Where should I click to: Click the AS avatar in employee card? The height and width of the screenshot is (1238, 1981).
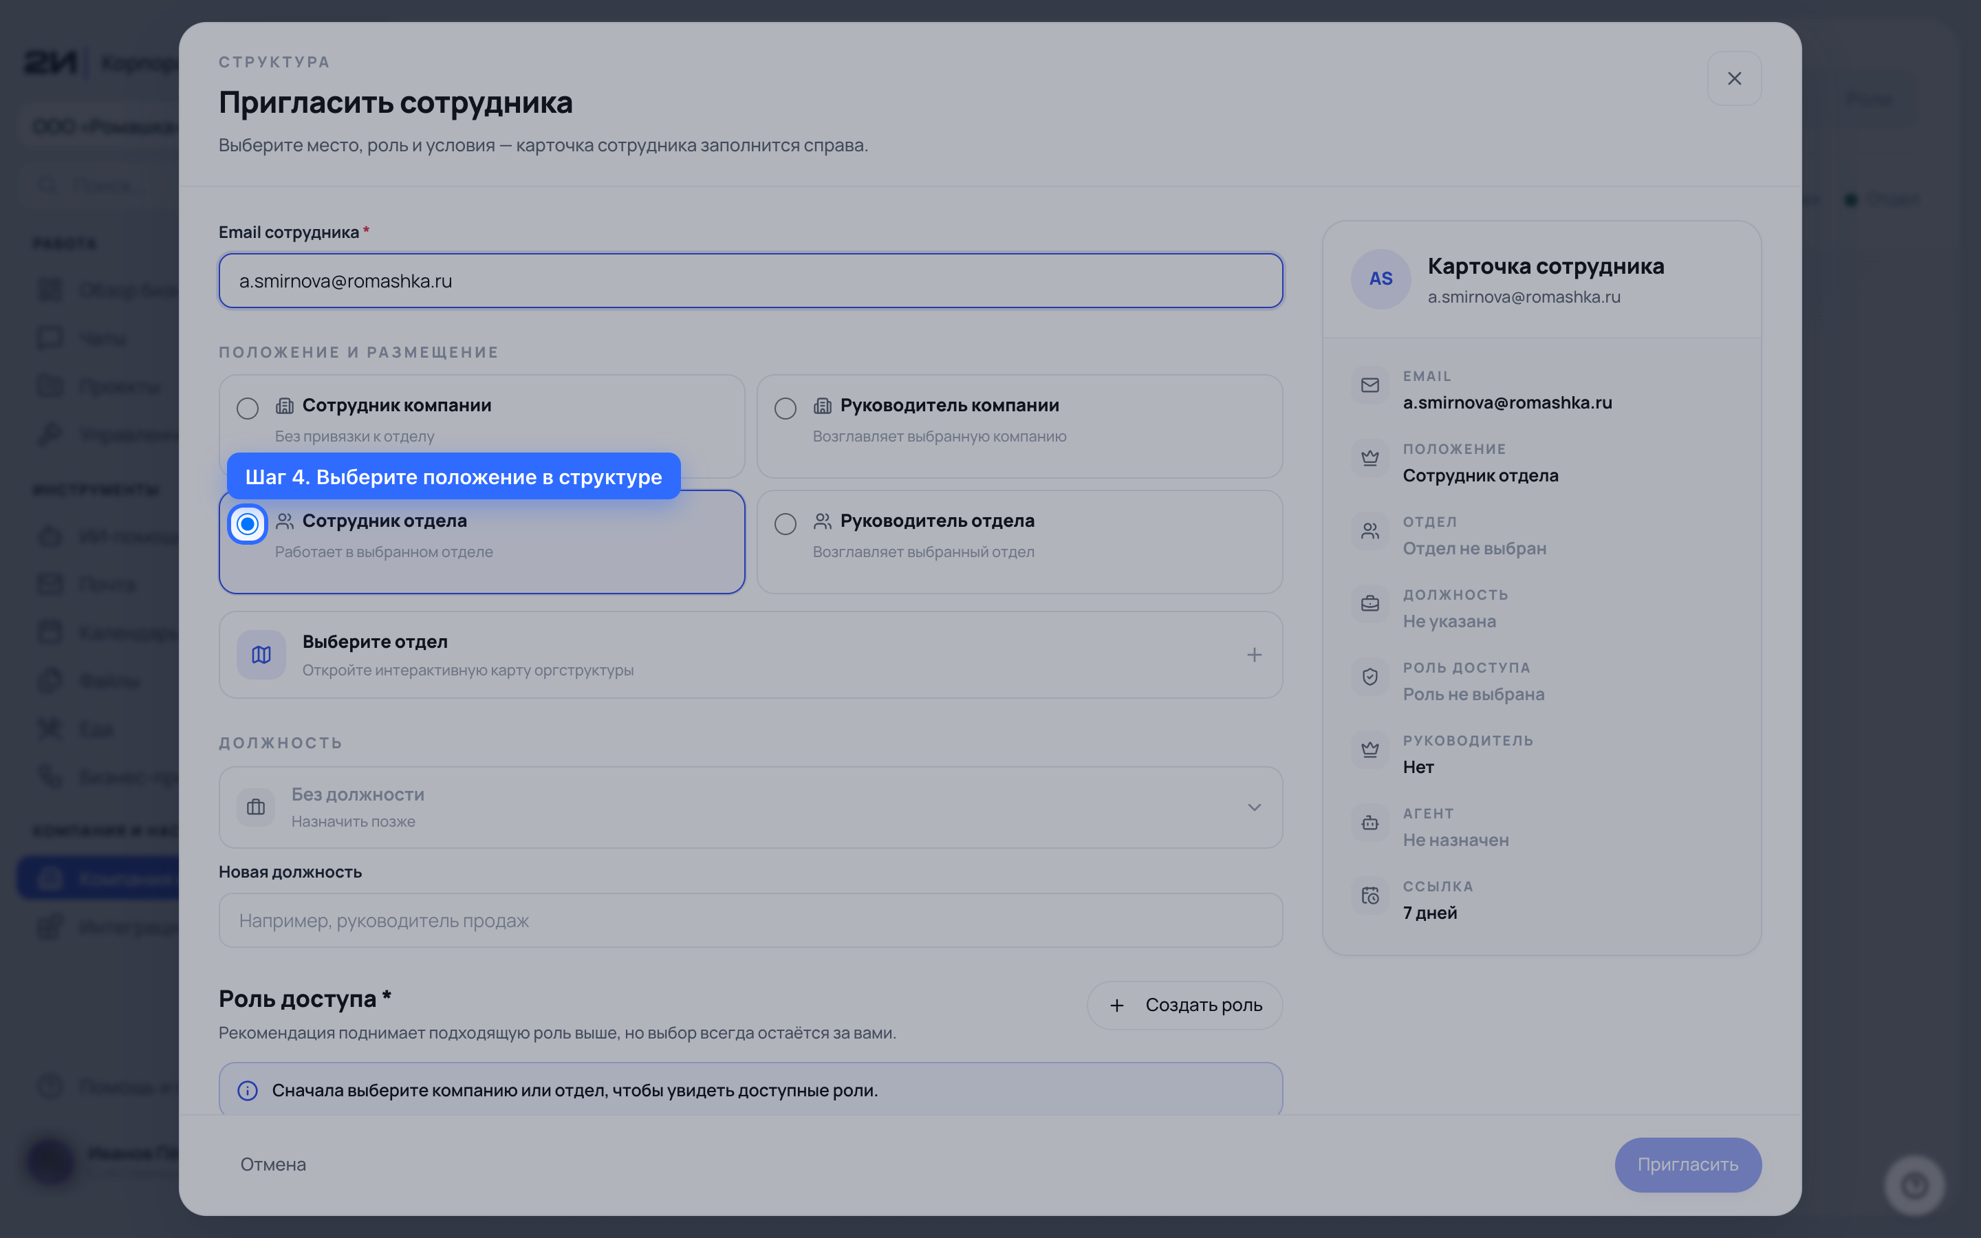tap(1381, 279)
